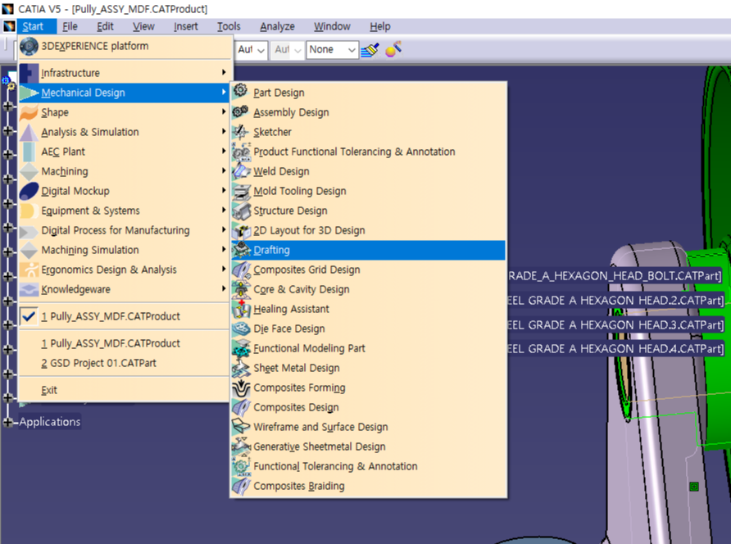Image resolution: width=731 pixels, height=544 pixels.
Task: Click the GRADE_A_HEXAGON_HEAD_BOLT.CATPart label
Action: [x=615, y=276]
